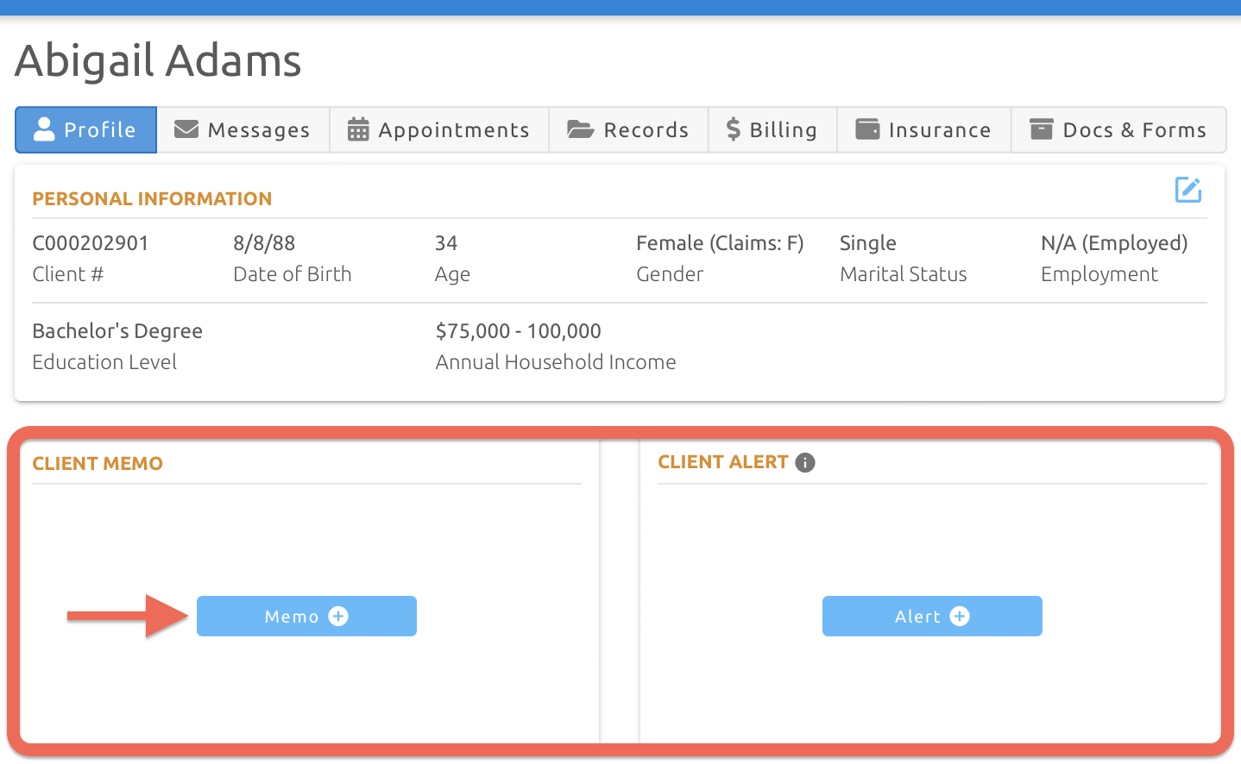Open the edit pencil for Personal Information
1241x764 pixels.
[1188, 190]
